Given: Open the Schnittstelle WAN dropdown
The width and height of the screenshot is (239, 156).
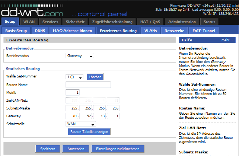Looking at the screenshot, I should coord(81,124).
